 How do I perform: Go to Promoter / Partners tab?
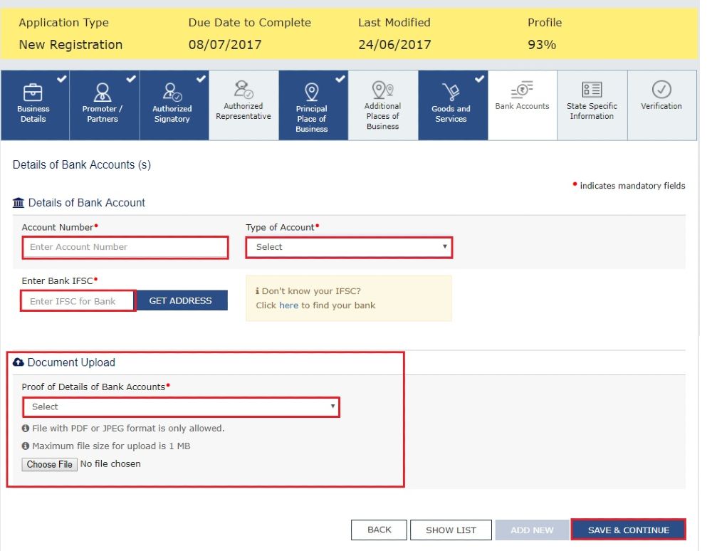(x=105, y=105)
